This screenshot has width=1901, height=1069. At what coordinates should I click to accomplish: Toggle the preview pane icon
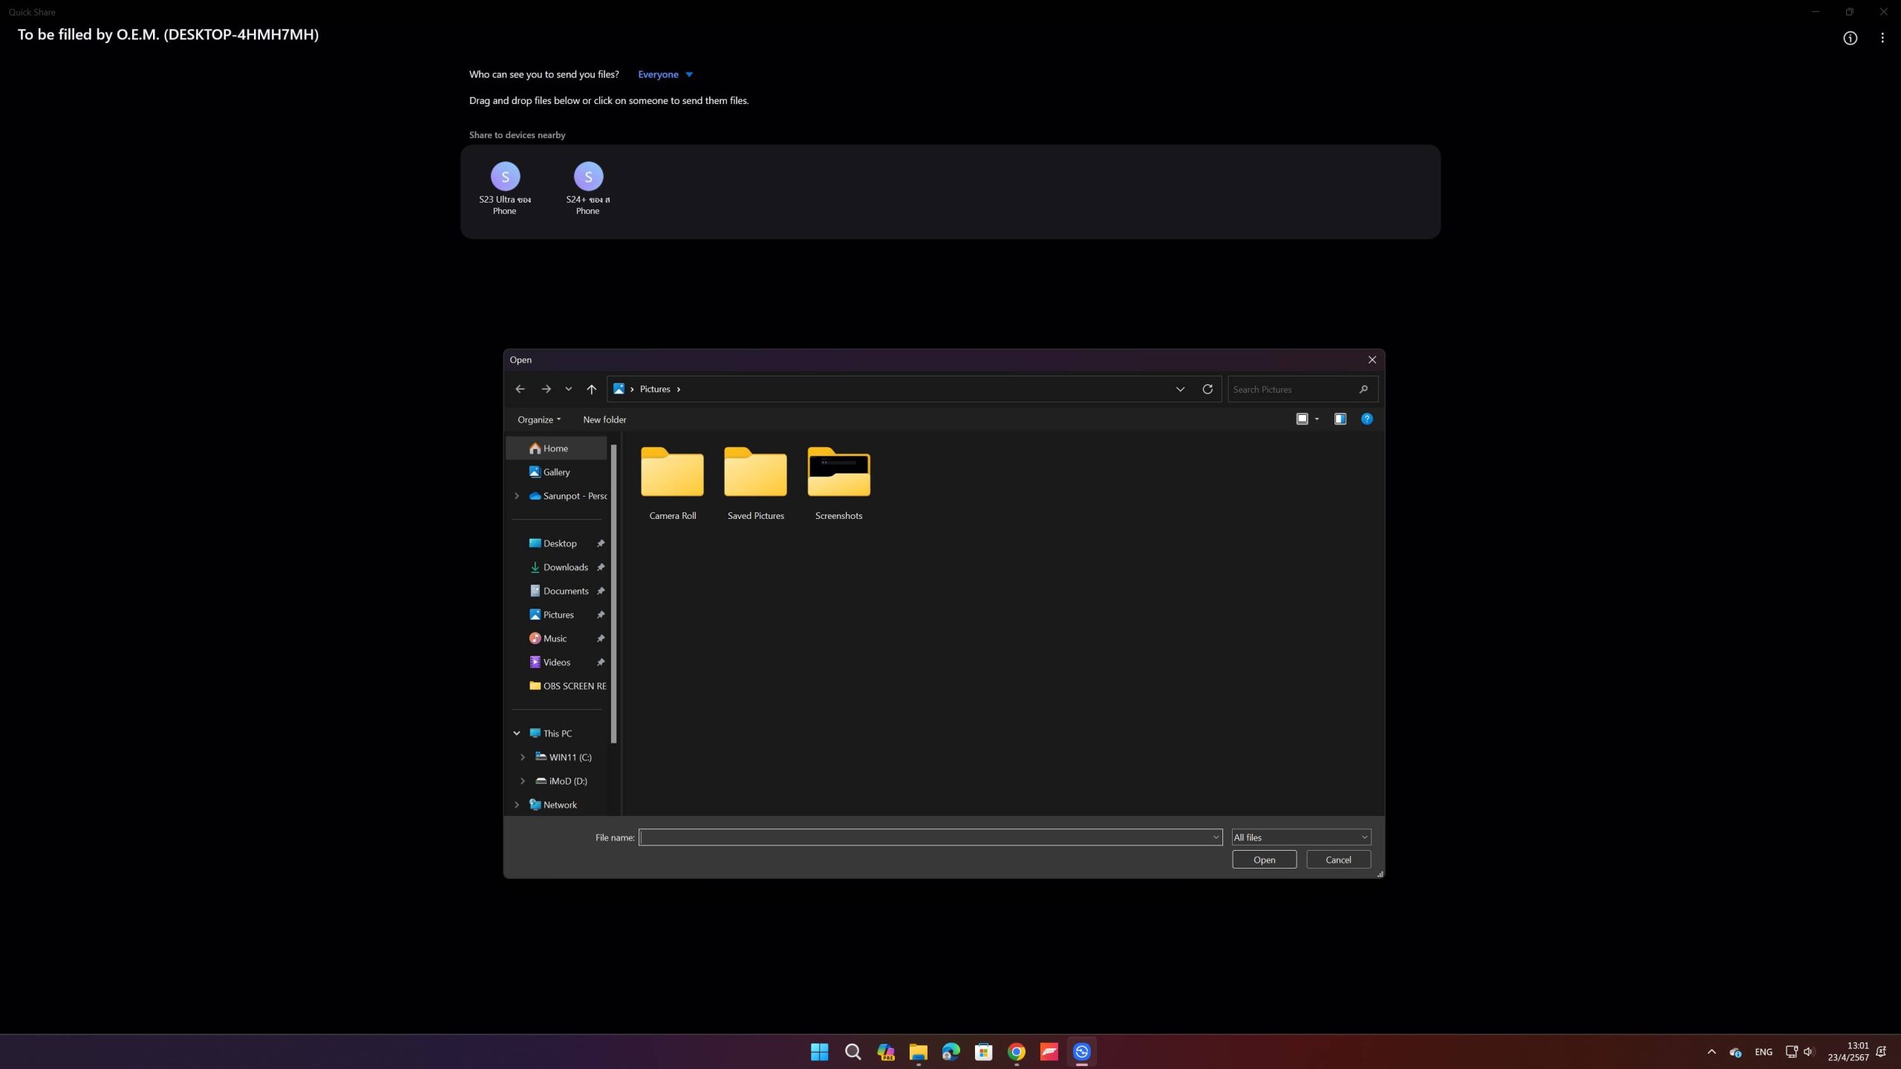pyautogui.click(x=1340, y=419)
